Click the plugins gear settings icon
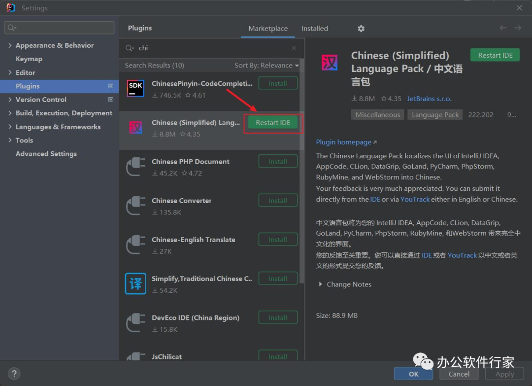Viewport: 532px width, 386px height. point(361,29)
